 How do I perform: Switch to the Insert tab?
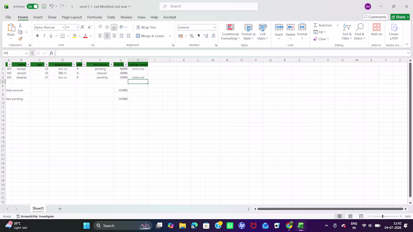point(38,17)
